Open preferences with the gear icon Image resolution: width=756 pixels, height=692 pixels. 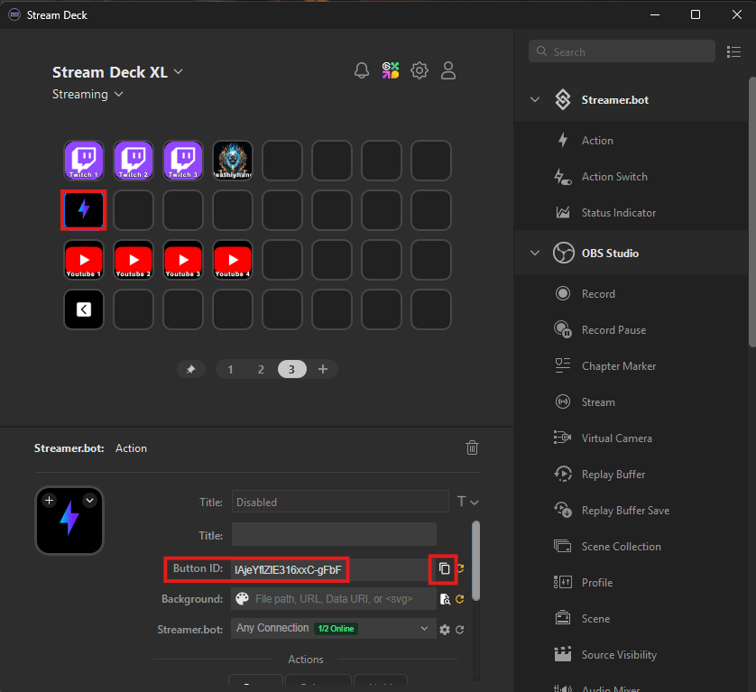(419, 71)
